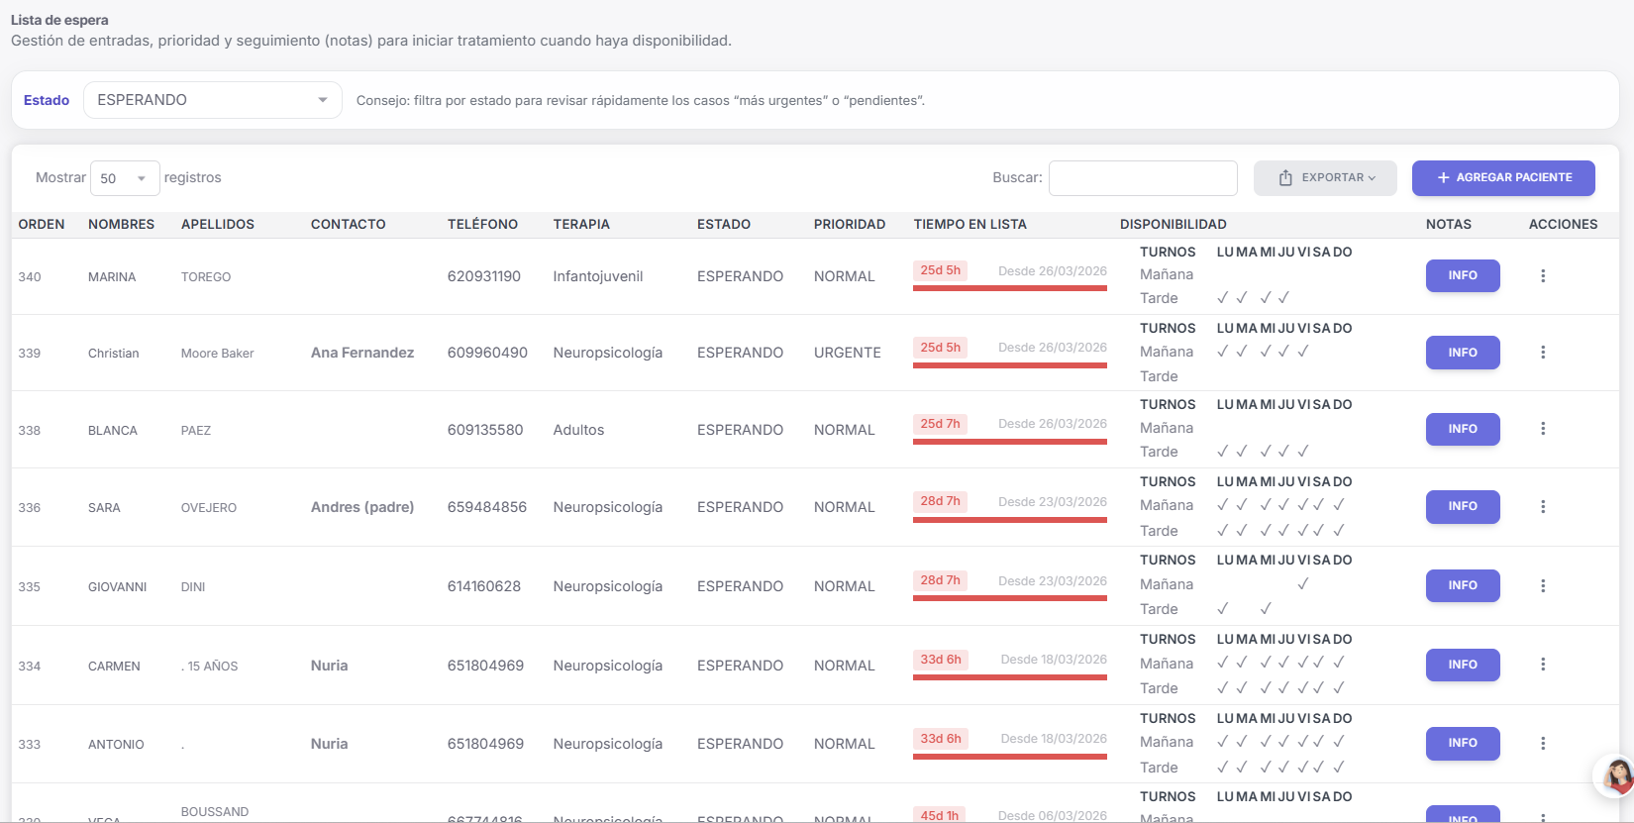Open the chat assistant avatar
Image resolution: width=1634 pixels, height=823 pixels.
[x=1615, y=775]
